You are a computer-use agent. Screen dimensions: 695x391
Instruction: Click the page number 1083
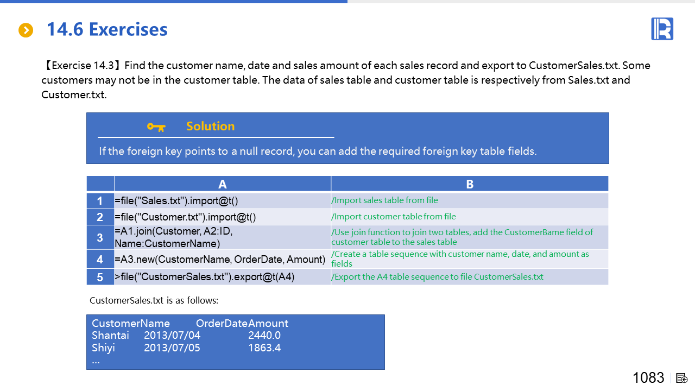click(x=648, y=378)
